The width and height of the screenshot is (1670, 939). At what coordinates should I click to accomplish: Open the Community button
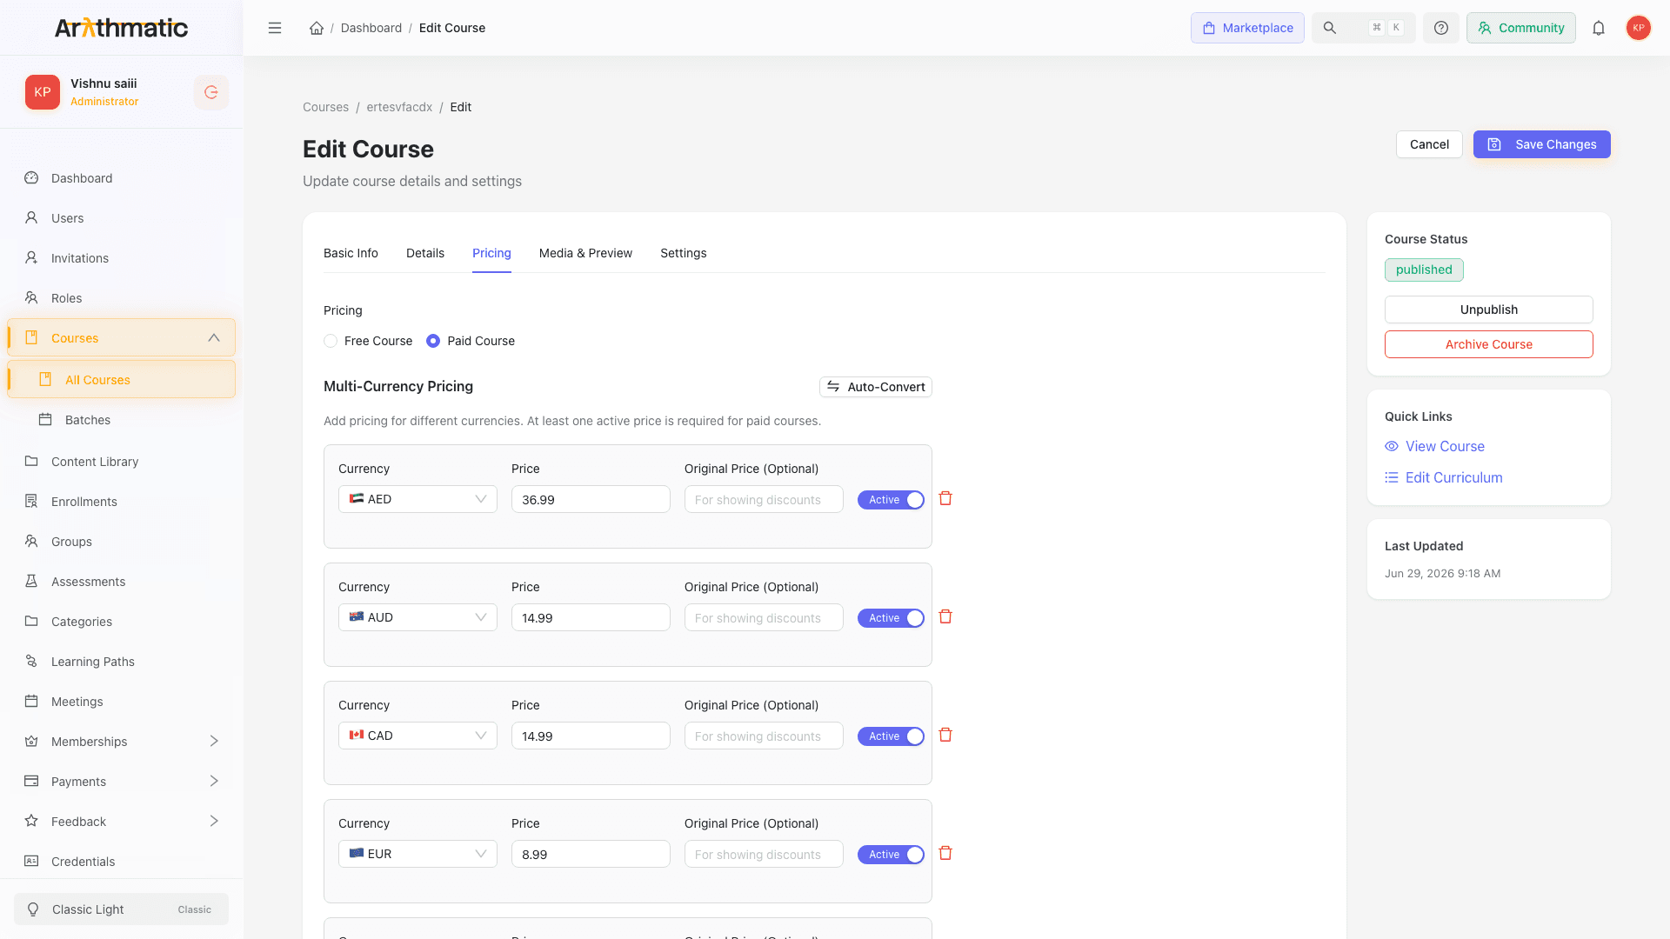[x=1521, y=28]
